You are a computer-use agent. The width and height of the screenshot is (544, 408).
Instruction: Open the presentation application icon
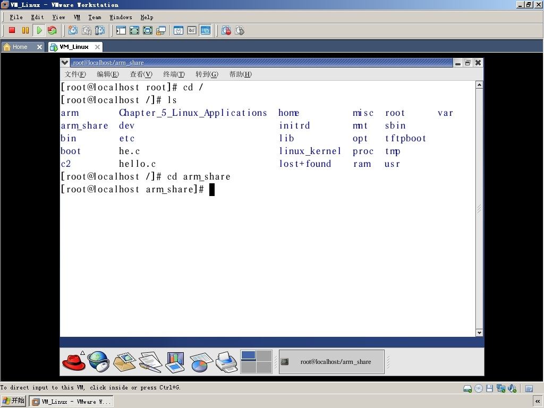click(x=175, y=362)
